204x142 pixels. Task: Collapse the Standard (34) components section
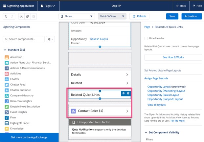[5, 50]
